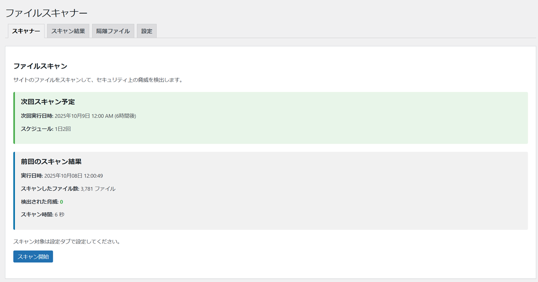The height and width of the screenshot is (282, 538).
Task: Click the 次回実行日時 label
Action: (37, 116)
